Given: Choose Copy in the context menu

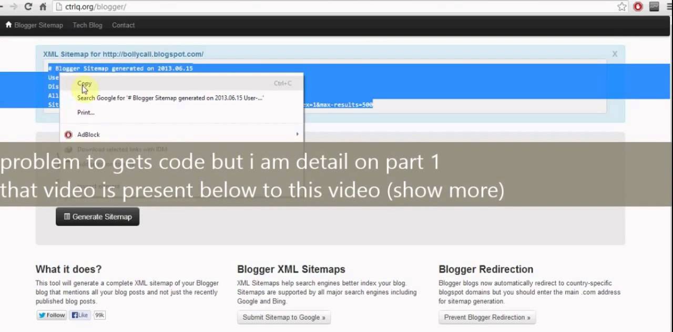Looking at the screenshot, I should tap(181, 84).
